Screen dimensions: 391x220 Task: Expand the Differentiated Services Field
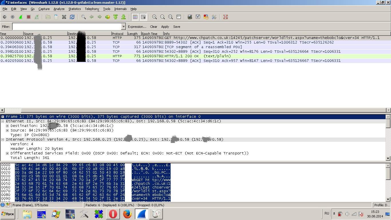7,153
